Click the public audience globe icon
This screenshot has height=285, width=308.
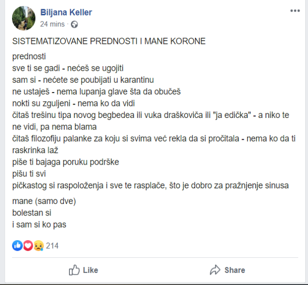pos(75,24)
